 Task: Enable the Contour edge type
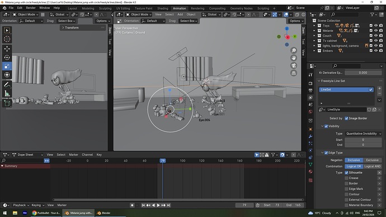click(346, 195)
